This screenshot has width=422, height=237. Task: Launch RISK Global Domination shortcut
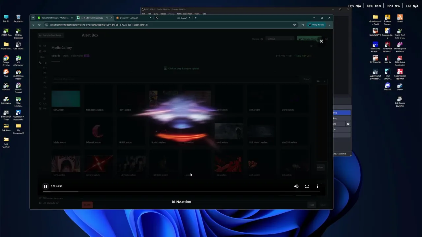(400, 61)
